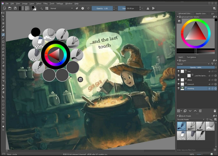218x156 pixels.
Task: Hide the Painting layer
Action: pos(179,88)
